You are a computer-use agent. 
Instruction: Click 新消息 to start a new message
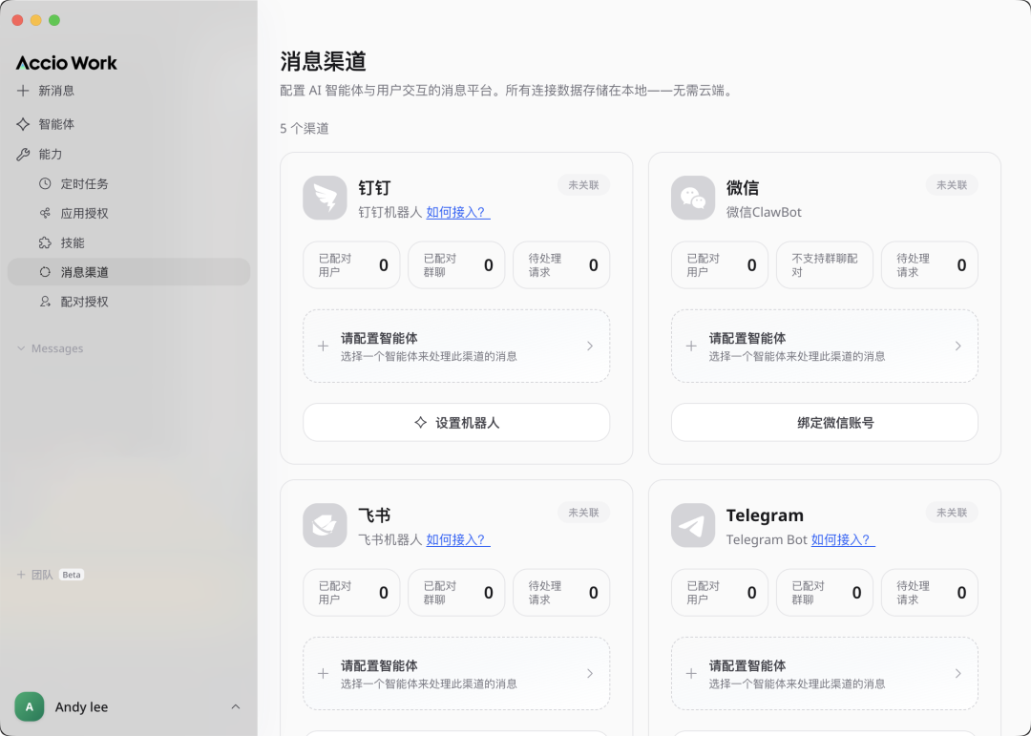(x=53, y=91)
